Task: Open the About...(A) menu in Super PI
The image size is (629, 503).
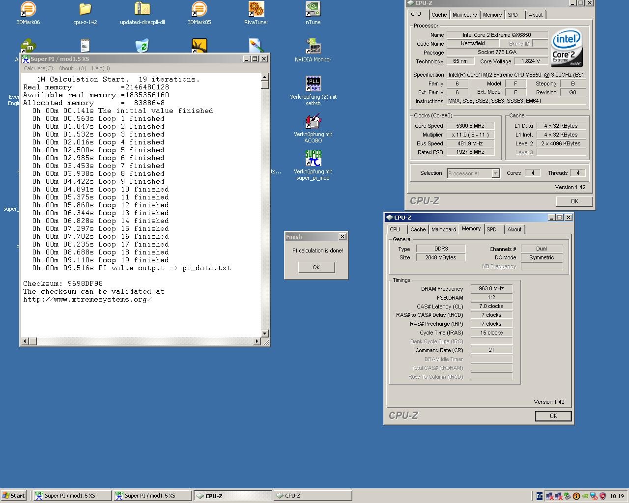Action: (72, 68)
